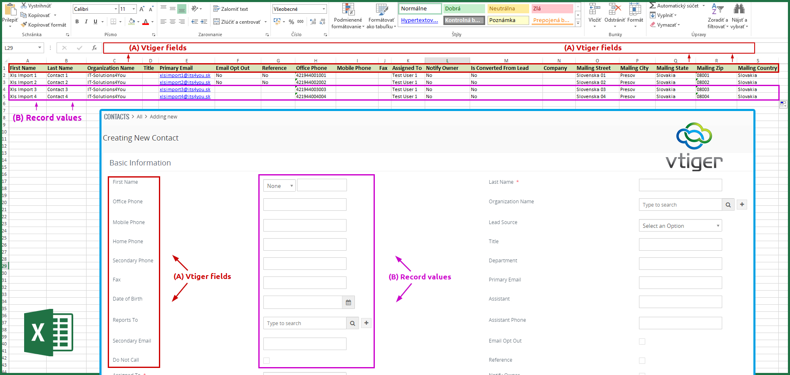Tick the Reference checkbox
Screen dimensions: 790x375
642,360
